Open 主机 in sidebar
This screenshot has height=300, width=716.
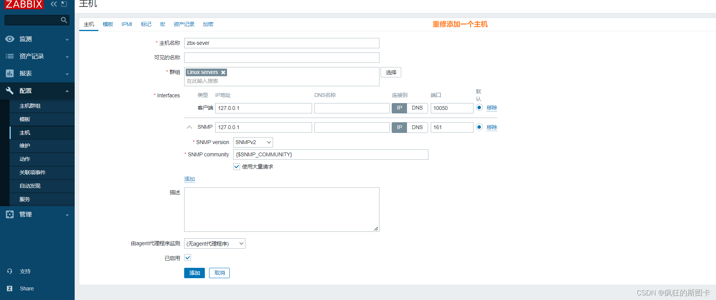click(42, 133)
